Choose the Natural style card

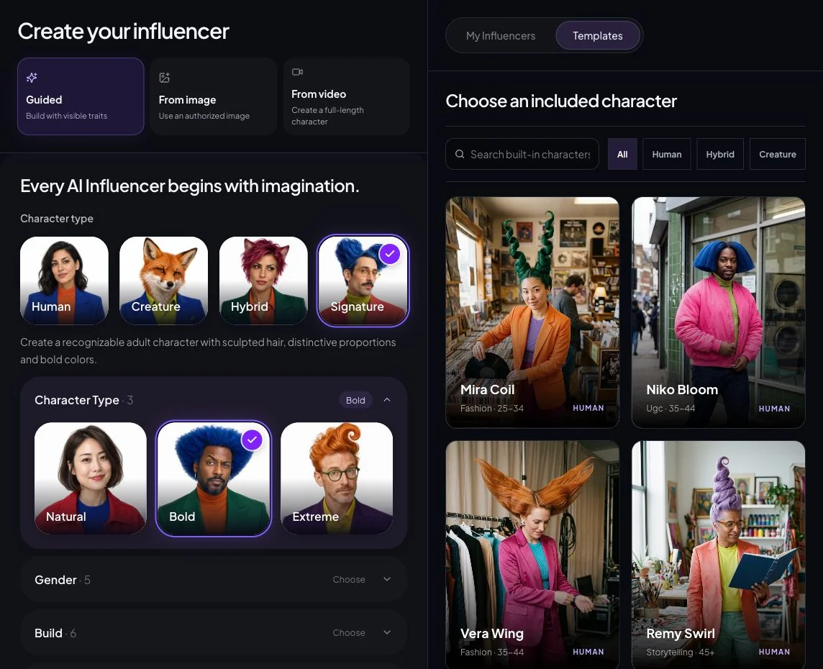tap(90, 478)
